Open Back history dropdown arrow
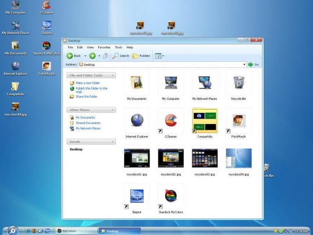Viewport: 313px width, 235px height. click(86, 56)
